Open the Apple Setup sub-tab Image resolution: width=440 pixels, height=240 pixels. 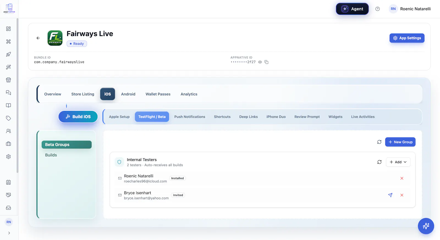click(x=119, y=117)
